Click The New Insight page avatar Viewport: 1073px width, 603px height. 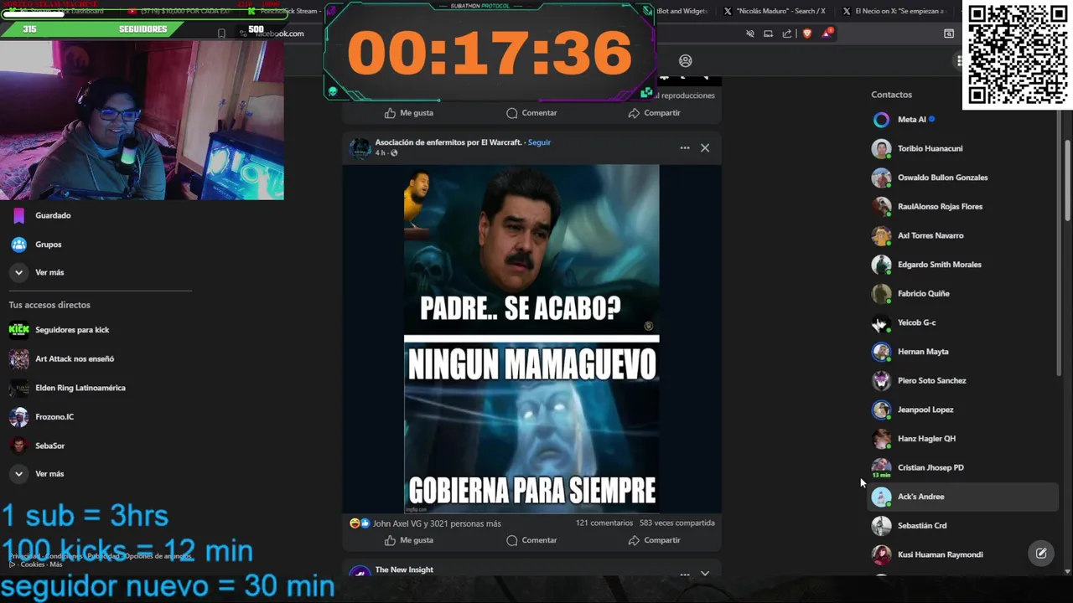coord(360,572)
